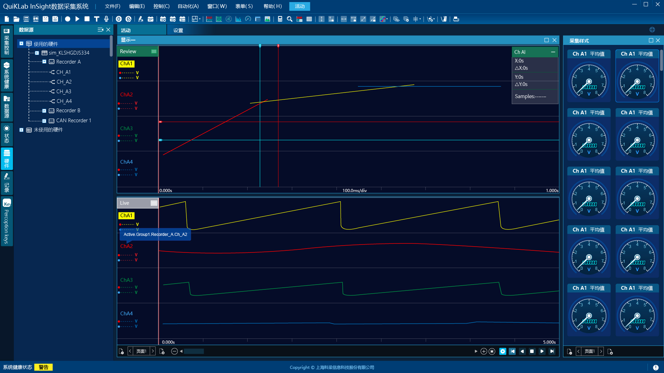This screenshot has height=373, width=664.
Task: Expand the 未使用的硬件 tree node
Action: [x=21, y=130]
